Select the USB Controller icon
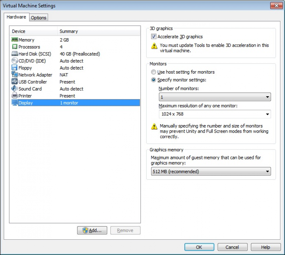Image resolution: width=285 pixels, height=255 pixels. [15, 82]
